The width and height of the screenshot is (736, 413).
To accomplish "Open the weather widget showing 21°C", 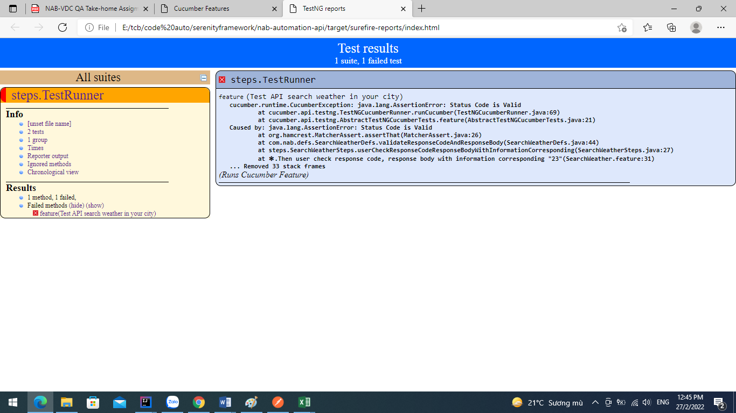I will coord(547,402).
